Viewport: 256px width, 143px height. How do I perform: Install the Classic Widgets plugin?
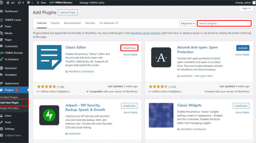click(241, 106)
